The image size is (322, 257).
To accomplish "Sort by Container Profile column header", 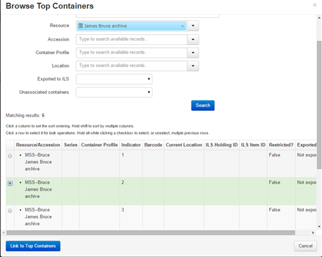I will pos(99,145).
